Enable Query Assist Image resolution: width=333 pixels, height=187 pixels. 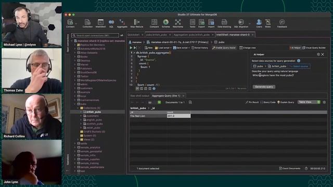point(224,48)
